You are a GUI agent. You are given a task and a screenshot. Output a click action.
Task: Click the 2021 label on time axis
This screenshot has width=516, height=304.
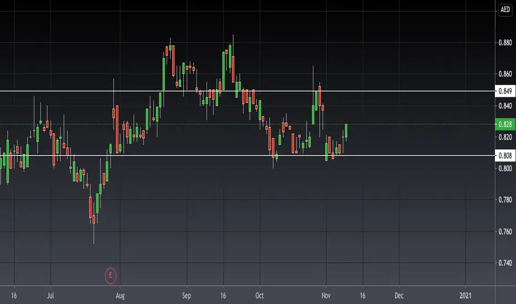pos(466,296)
